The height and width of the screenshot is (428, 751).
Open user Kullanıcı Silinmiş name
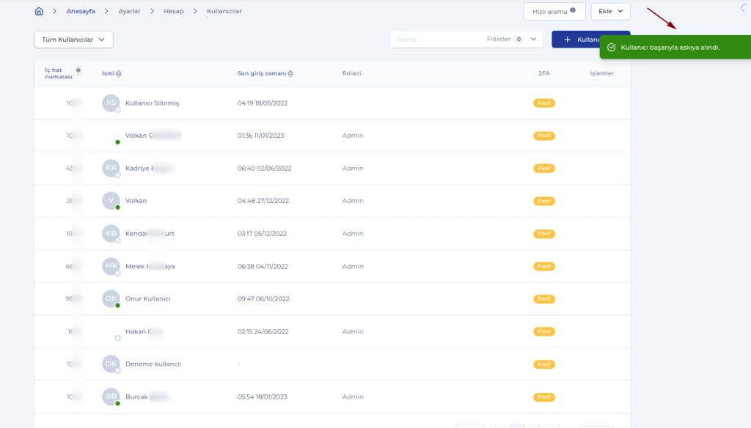tap(152, 103)
